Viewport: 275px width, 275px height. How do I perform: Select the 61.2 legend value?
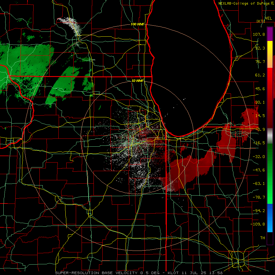point(260,75)
